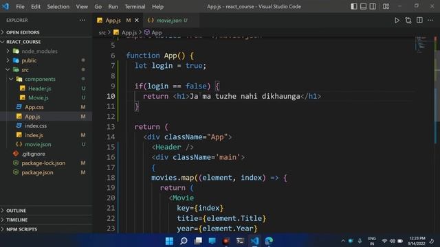Close the App.js tab
The width and height of the screenshot is (440, 247).
click(137, 20)
